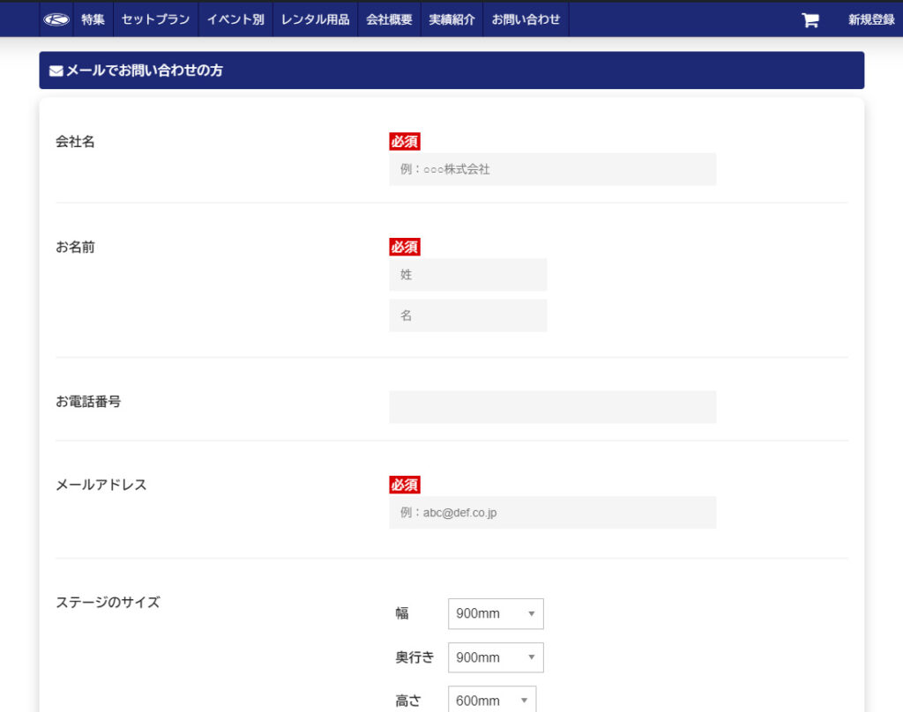Open the 特集 menu item
Viewport: 903px width, 712px height.
pos(93,19)
